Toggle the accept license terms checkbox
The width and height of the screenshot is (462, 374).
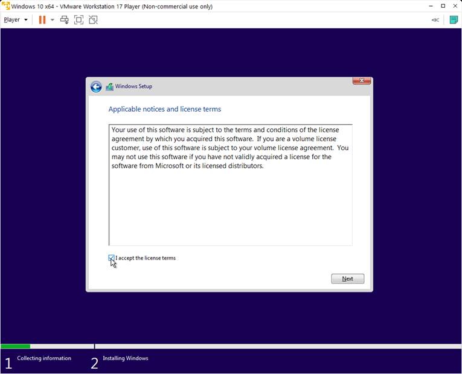(x=112, y=258)
